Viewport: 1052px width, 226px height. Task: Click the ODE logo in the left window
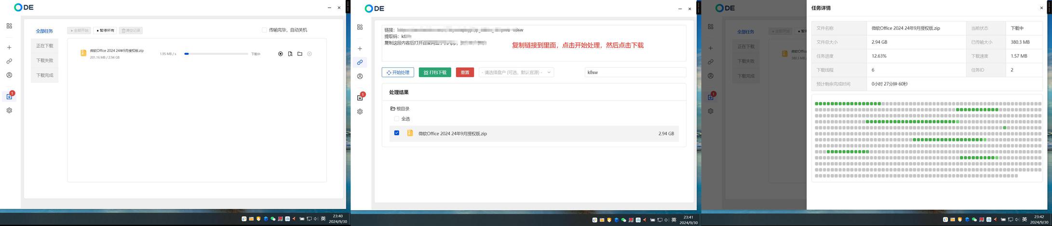[24, 7]
